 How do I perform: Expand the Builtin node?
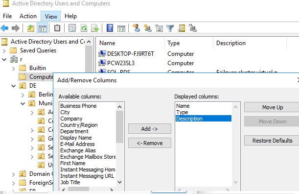click(x=13, y=69)
